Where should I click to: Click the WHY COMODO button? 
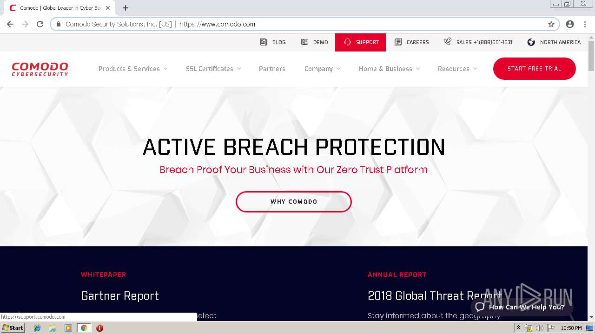coord(294,202)
